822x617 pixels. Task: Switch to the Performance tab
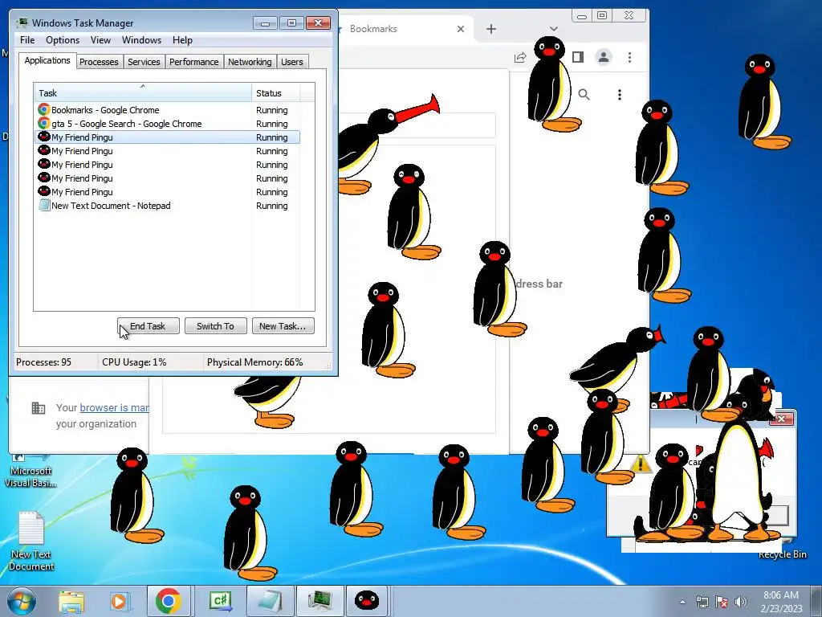193,62
